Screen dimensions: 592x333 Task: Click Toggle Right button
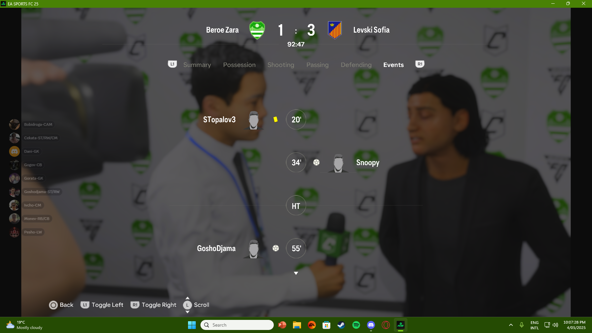[x=153, y=305]
